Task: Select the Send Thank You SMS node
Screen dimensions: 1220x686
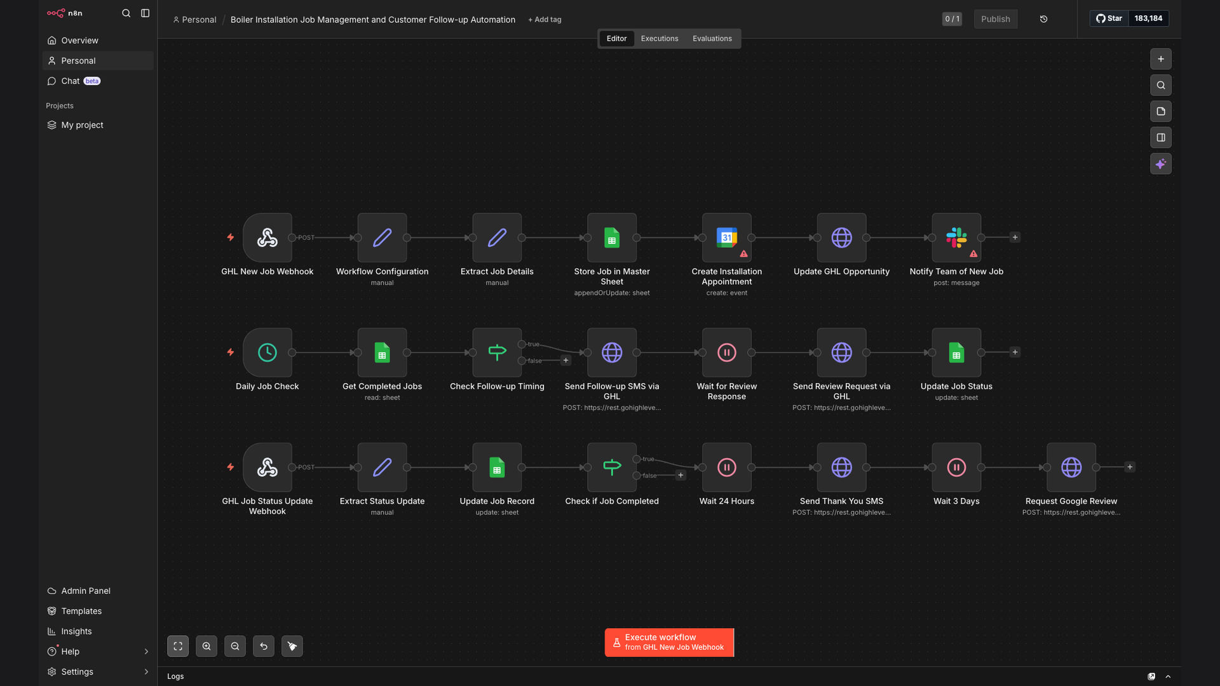Action: [x=842, y=467]
